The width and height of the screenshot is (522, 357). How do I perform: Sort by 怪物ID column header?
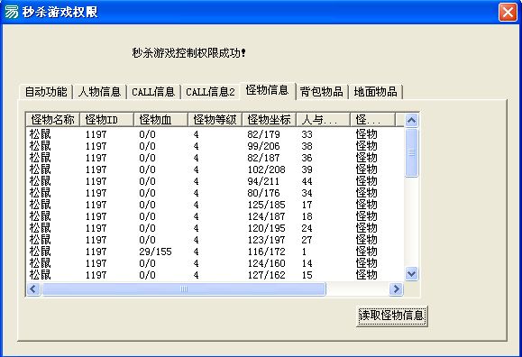click(107, 120)
